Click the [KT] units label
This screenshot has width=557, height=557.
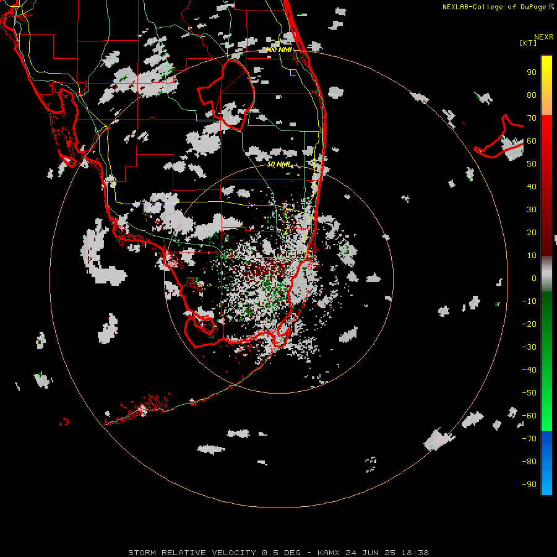point(528,43)
